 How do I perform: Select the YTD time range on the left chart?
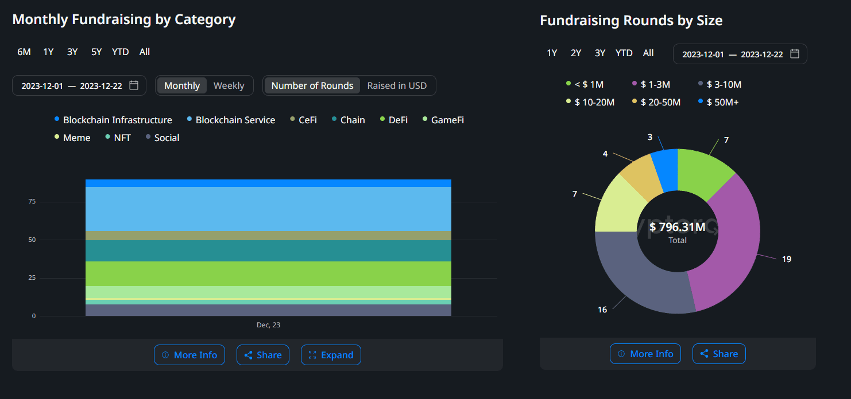tap(120, 52)
